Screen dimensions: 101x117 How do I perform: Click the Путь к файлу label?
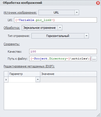tap(18, 59)
